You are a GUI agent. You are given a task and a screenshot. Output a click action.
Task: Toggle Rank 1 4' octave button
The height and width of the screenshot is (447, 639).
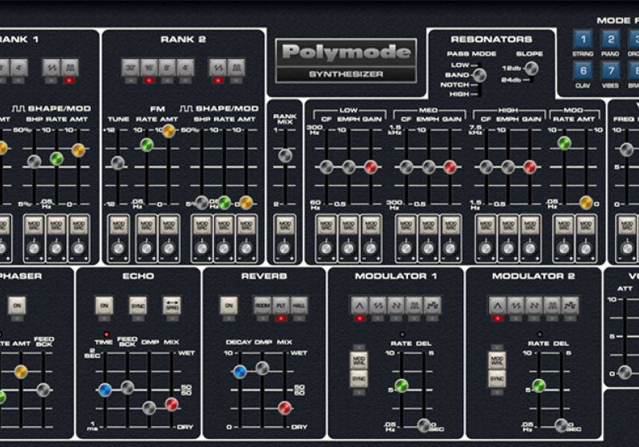point(18,68)
